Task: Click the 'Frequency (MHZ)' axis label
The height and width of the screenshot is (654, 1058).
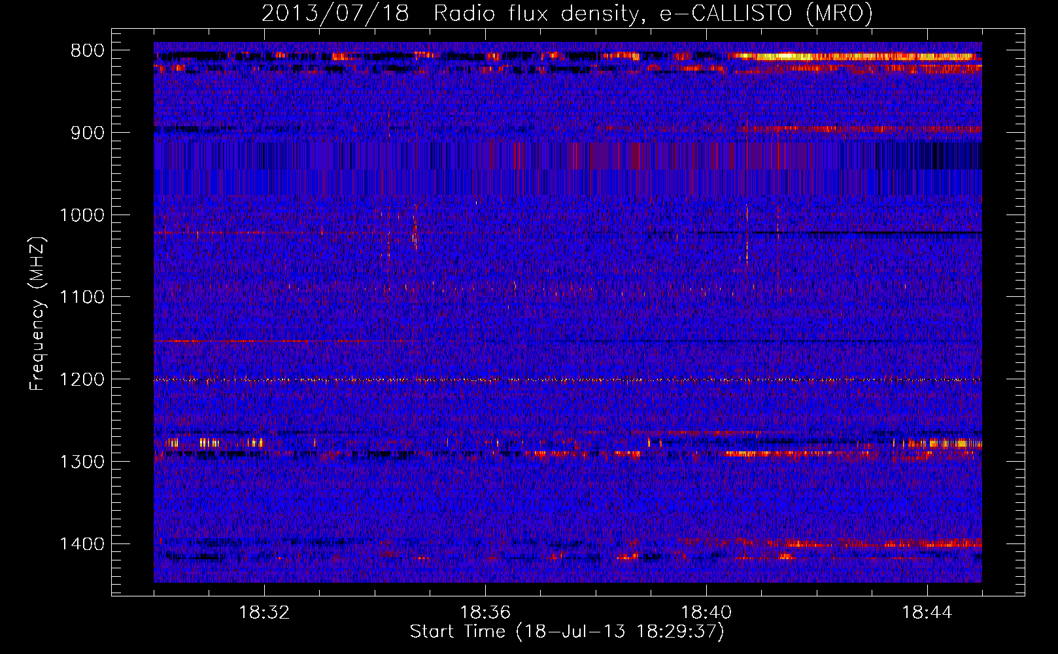Action: coord(37,314)
